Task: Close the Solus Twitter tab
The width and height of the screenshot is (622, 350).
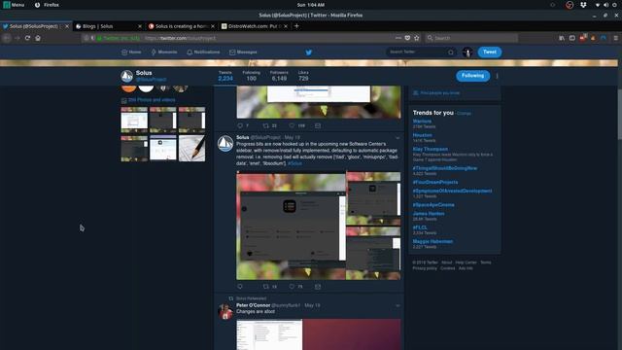Action: (x=67, y=26)
